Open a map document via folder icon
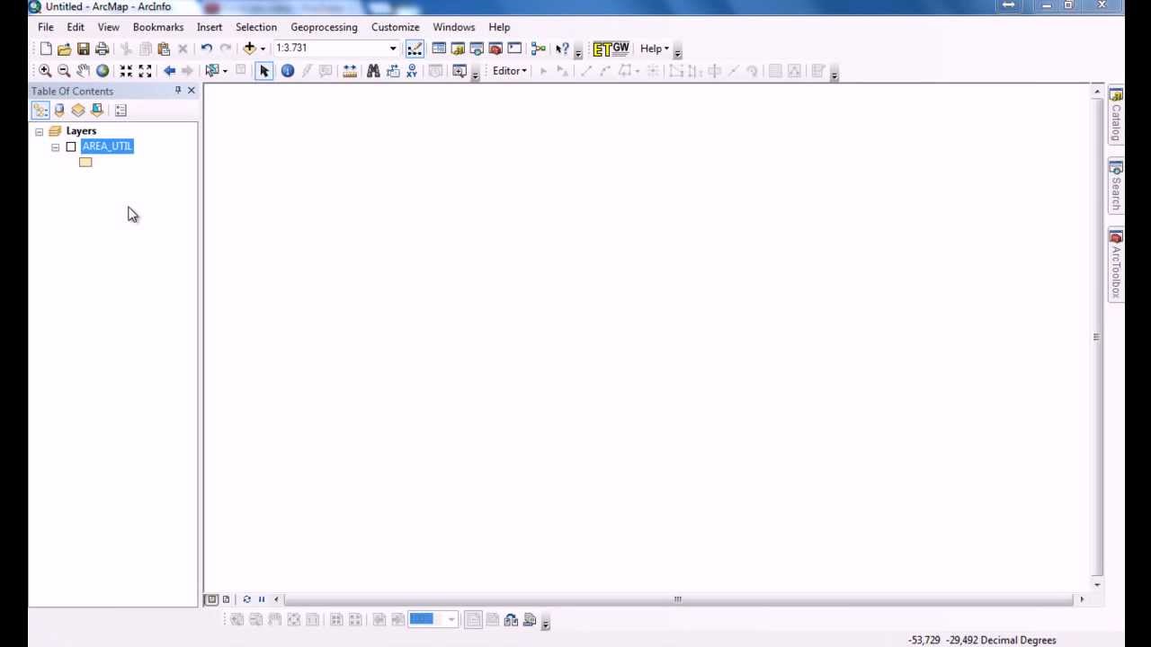Image resolution: width=1151 pixels, height=647 pixels. 65,49
